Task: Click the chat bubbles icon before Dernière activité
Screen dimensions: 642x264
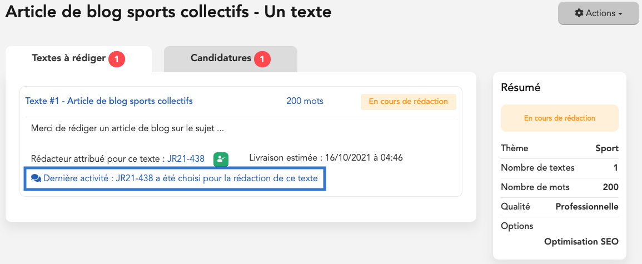Action: (36, 178)
